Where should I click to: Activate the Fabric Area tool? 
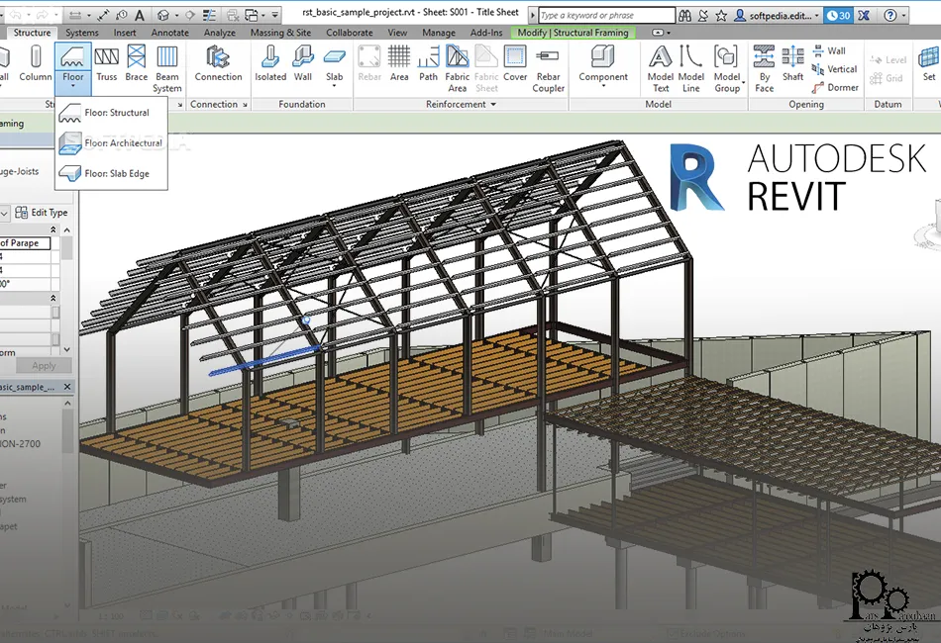click(x=458, y=69)
